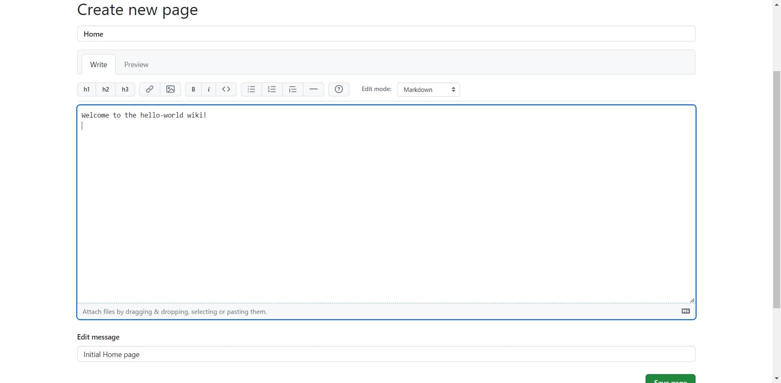The height and width of the screenshot is (383, 781).
Task: Toggle italic formatting
Action: 208,89
